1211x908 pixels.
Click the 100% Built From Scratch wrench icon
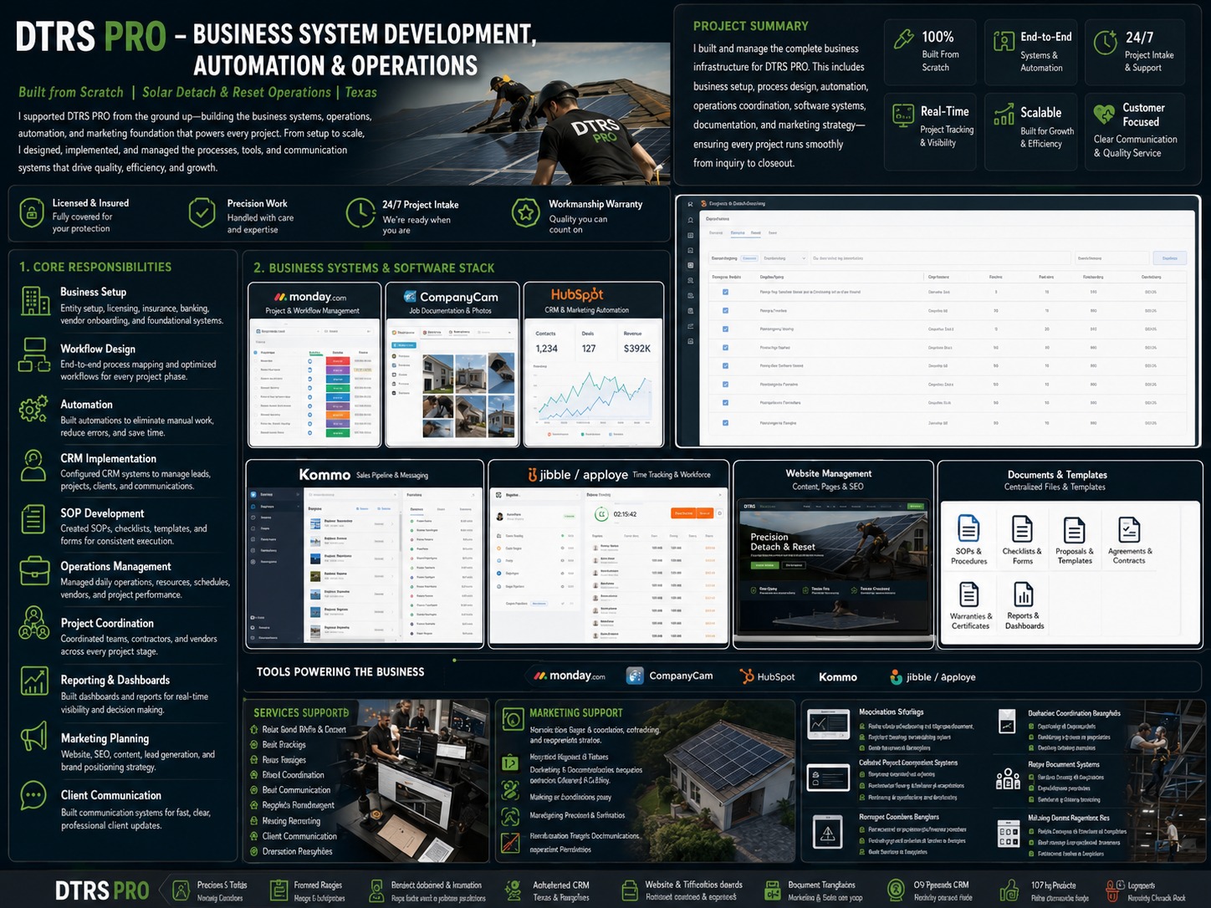coord(904,38)
